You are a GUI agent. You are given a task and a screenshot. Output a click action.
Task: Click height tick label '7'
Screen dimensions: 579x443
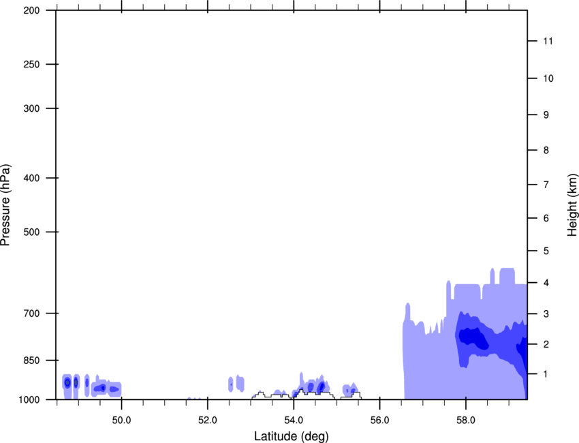pyautogui.click(x=546, y=185)
